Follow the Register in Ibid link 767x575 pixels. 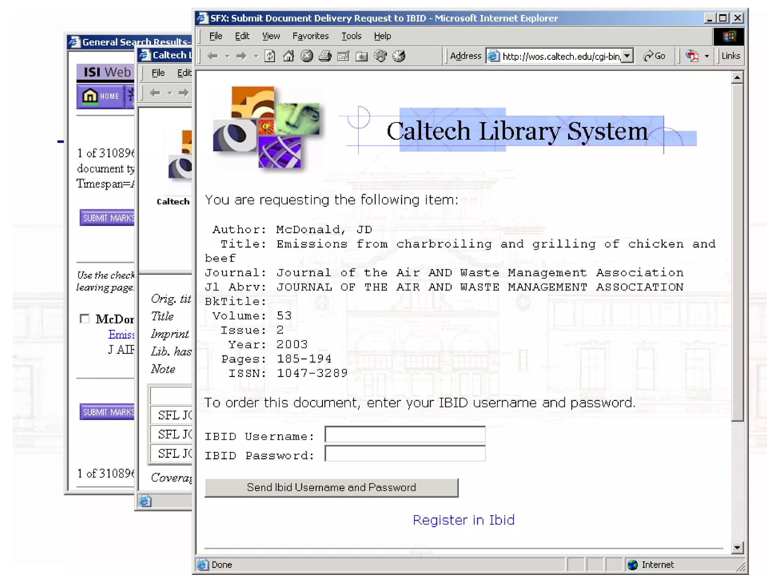pos(463,520)
